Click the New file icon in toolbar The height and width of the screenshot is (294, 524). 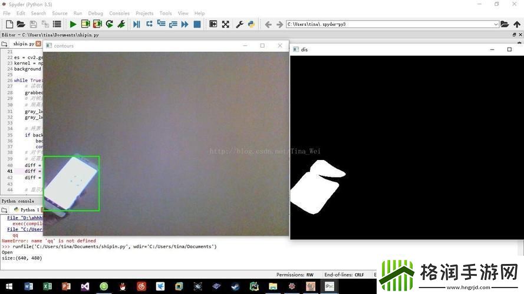coord(9,24)
